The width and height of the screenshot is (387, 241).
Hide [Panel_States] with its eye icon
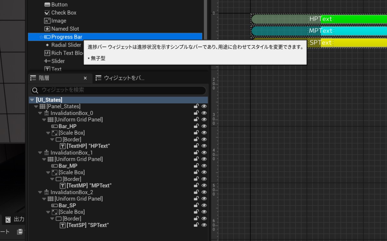(x=204, y=106)
